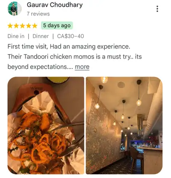Open the tandoori momos food photo
171x178 pixels.
coord(46,126)
